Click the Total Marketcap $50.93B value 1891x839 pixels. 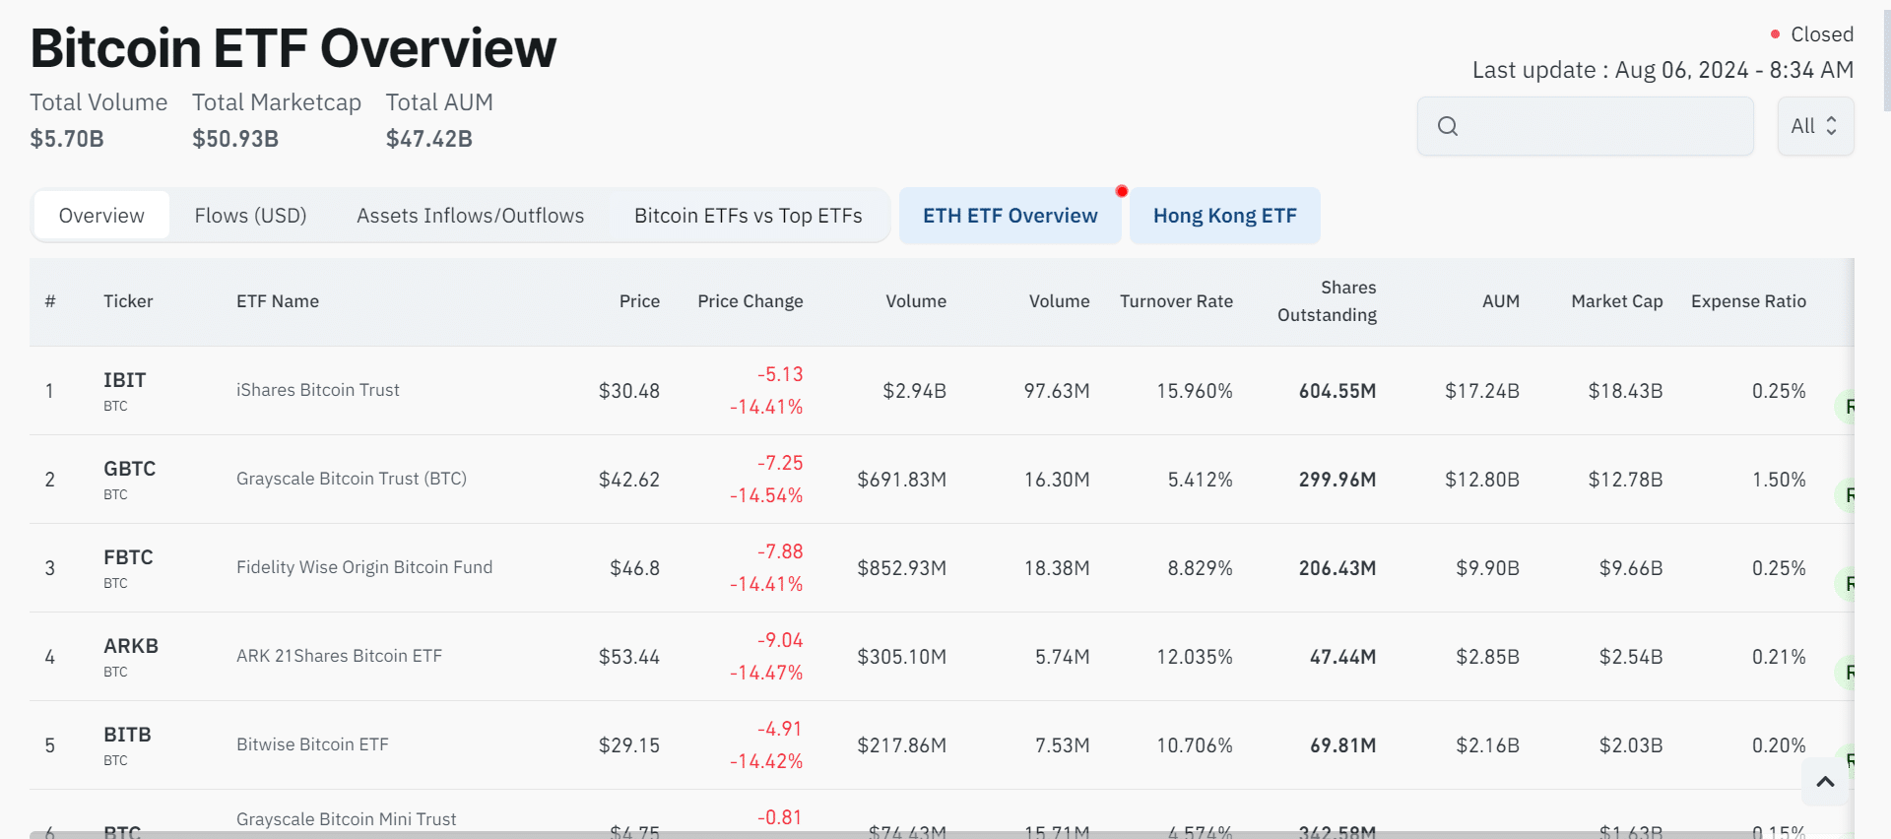coord(235,139)
